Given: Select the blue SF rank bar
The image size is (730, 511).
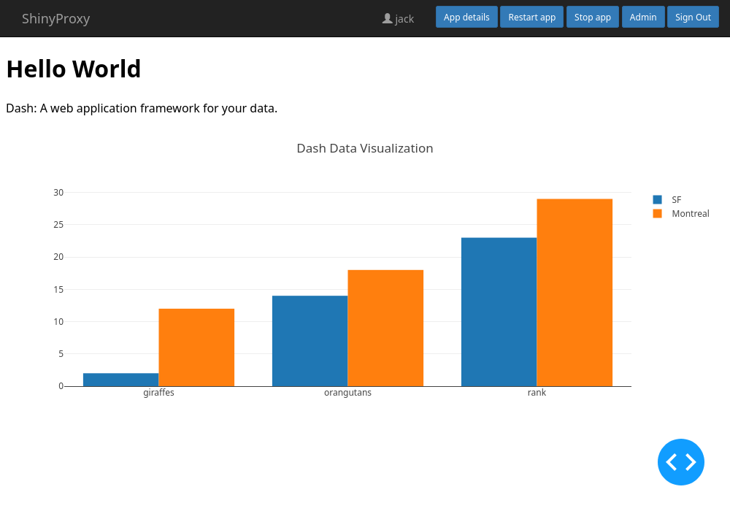Looking at the screenshot, I should (x=499, y=312).
